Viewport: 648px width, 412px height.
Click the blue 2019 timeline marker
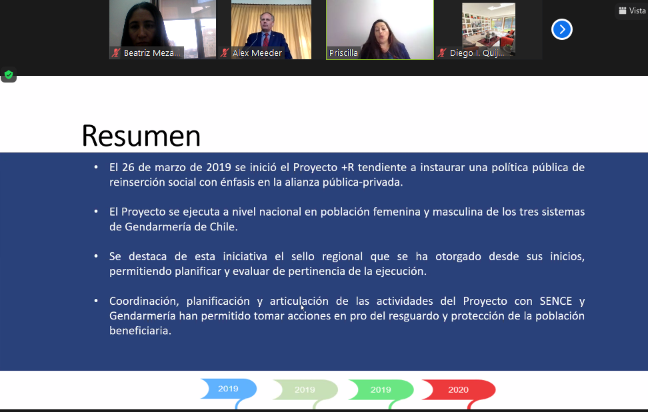click(229, 389)
